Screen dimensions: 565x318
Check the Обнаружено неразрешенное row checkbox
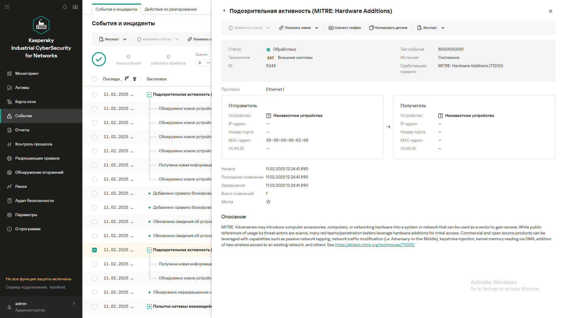click(94, 292)
